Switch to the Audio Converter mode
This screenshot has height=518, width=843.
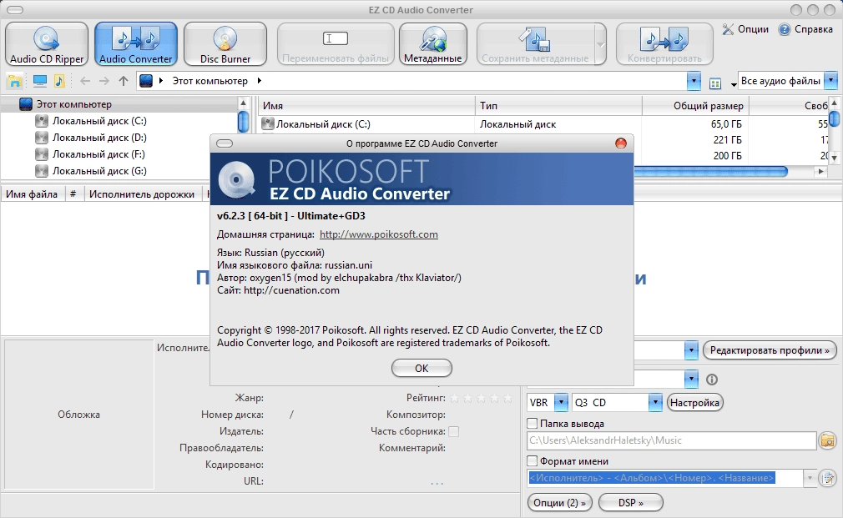(x=136, y=43)
